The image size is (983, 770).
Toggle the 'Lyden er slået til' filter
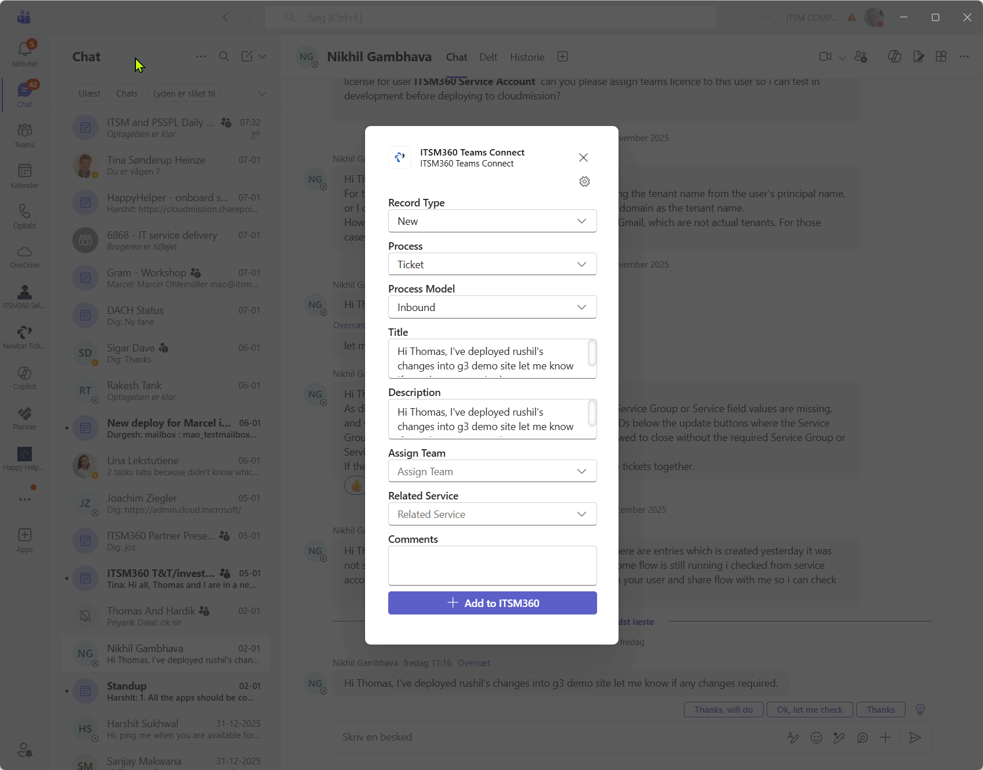[184, 94]
